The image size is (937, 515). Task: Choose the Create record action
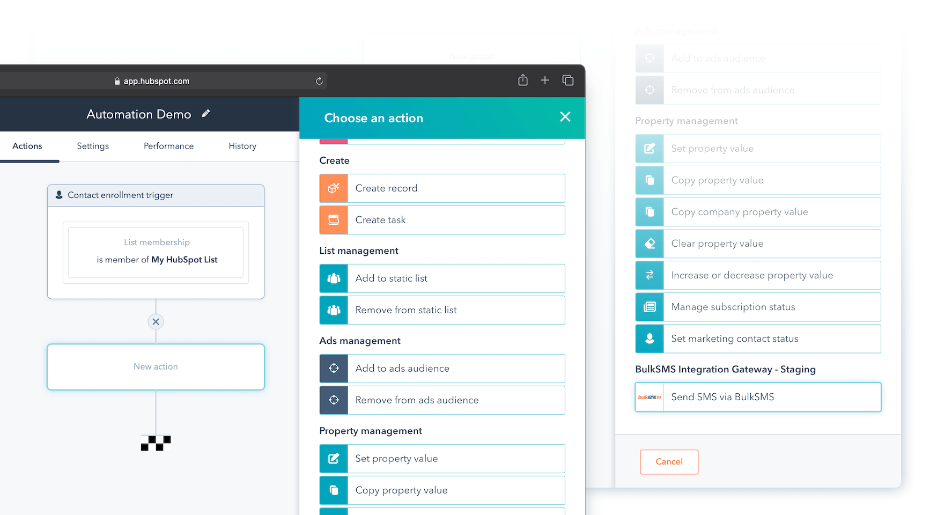click(442, 188)
